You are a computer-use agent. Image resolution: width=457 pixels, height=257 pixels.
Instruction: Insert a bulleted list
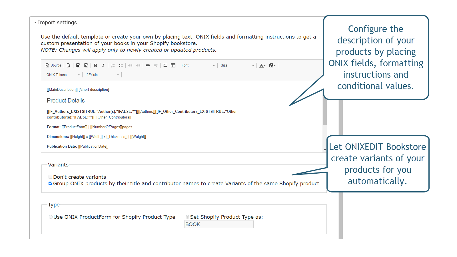tap(121, 65)
